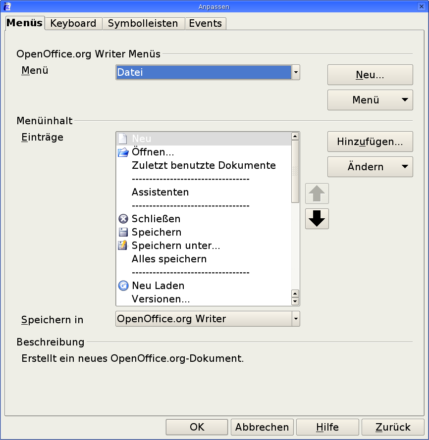429x440 pixels.
Task: Confirm with the OK button
Action: (x=197, y=427)
